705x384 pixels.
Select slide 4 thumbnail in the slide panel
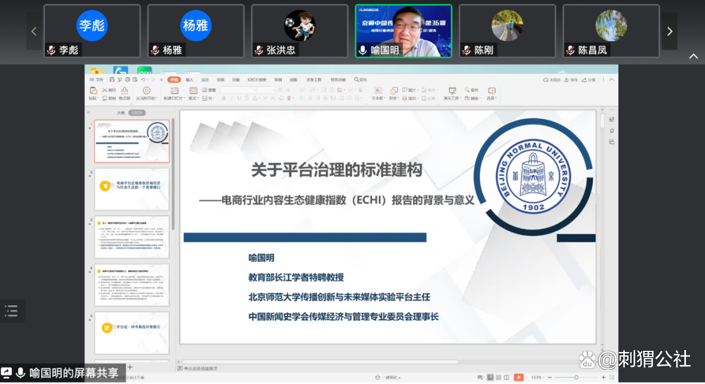tap(132, 285)
